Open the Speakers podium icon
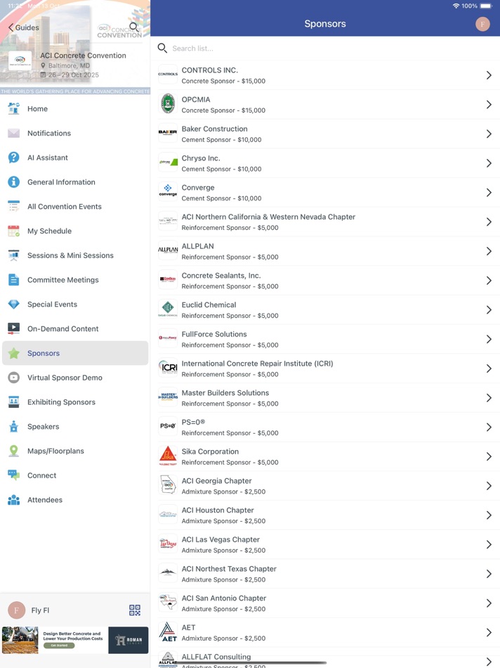 click(13, 426)
